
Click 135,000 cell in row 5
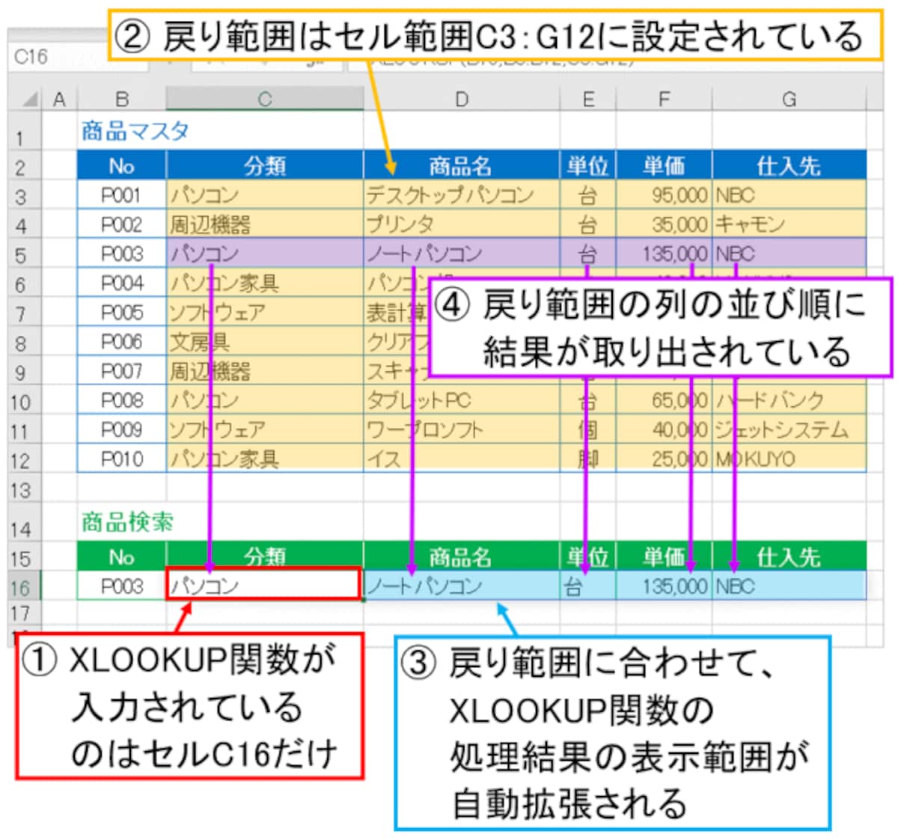pos(665,254)
